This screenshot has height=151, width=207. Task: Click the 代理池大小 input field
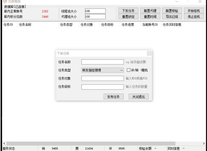point(95,17)
